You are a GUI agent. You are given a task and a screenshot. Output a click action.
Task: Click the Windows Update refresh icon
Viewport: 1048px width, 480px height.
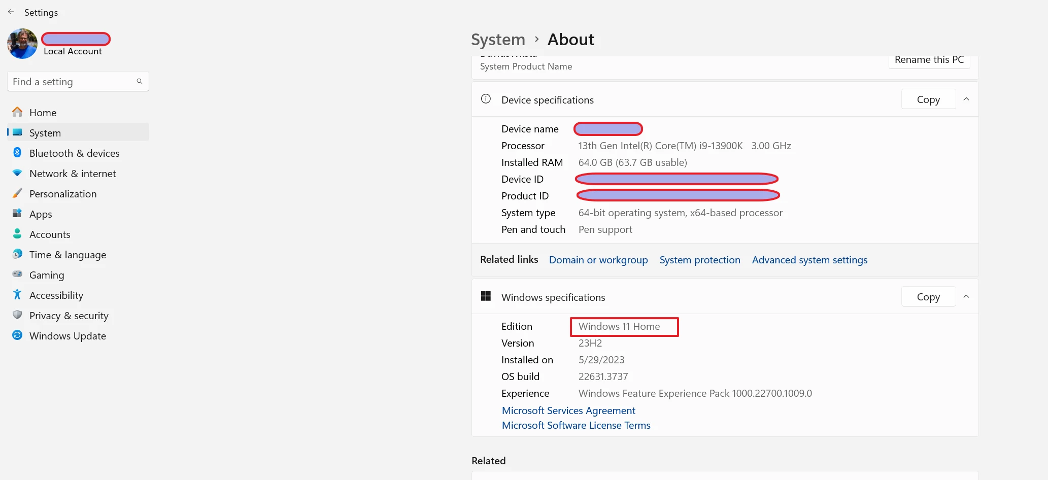pos(17,335)
